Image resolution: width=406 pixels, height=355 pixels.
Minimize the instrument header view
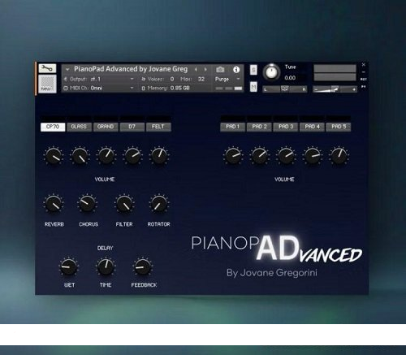[x=364, y=72]
